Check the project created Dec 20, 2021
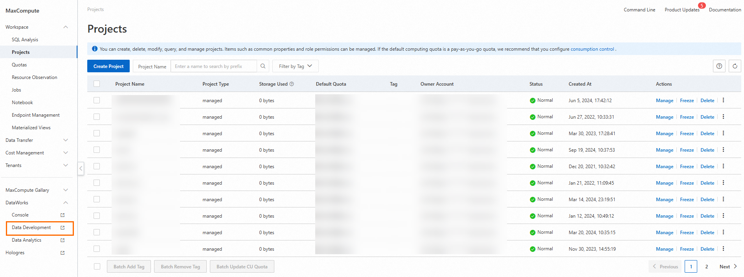This screenshot has height=277, width=744. click(97, 166)
